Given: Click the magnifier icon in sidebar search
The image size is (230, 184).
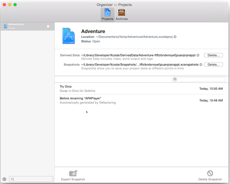Looking at the screenshot, I should tap(13, 179).
